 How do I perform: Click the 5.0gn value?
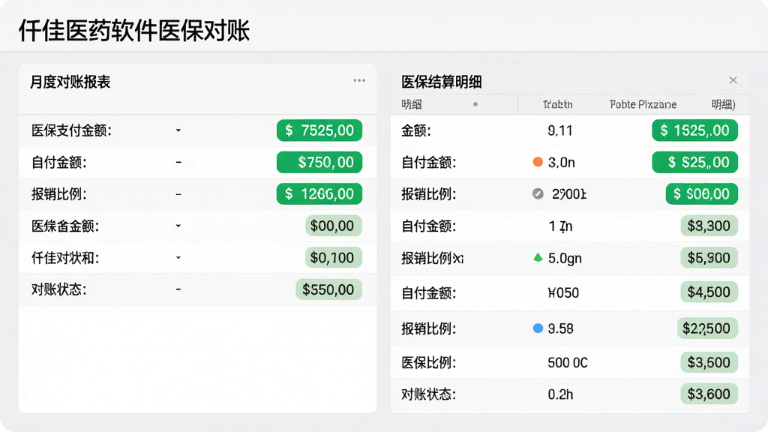click(x=565, y=258)
